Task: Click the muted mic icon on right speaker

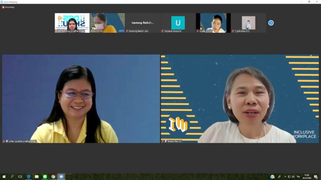Action: pyautogui.click(x=163, y=141)
